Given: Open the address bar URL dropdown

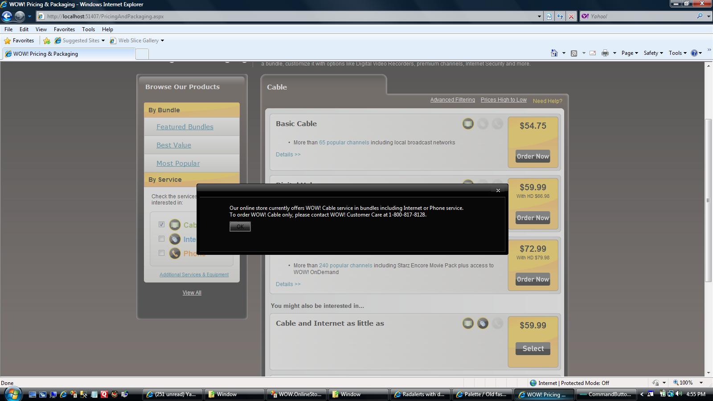Looking at the screenshot, I should pyautogui.click(x=539, y=16).
